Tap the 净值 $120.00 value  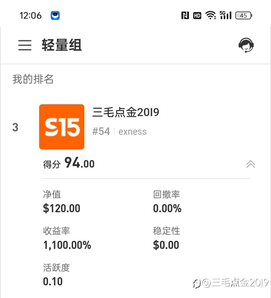pos(61,208)
